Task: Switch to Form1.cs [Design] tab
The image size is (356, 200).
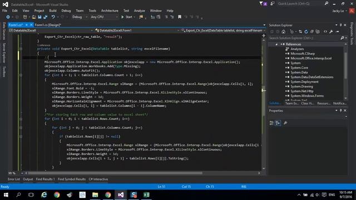Action: coord(48,25)
